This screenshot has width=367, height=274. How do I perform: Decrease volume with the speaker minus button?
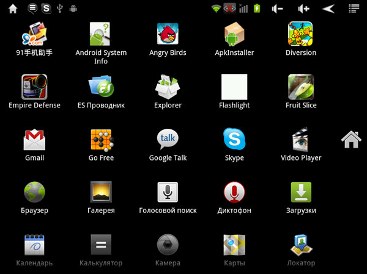[277, 9]
